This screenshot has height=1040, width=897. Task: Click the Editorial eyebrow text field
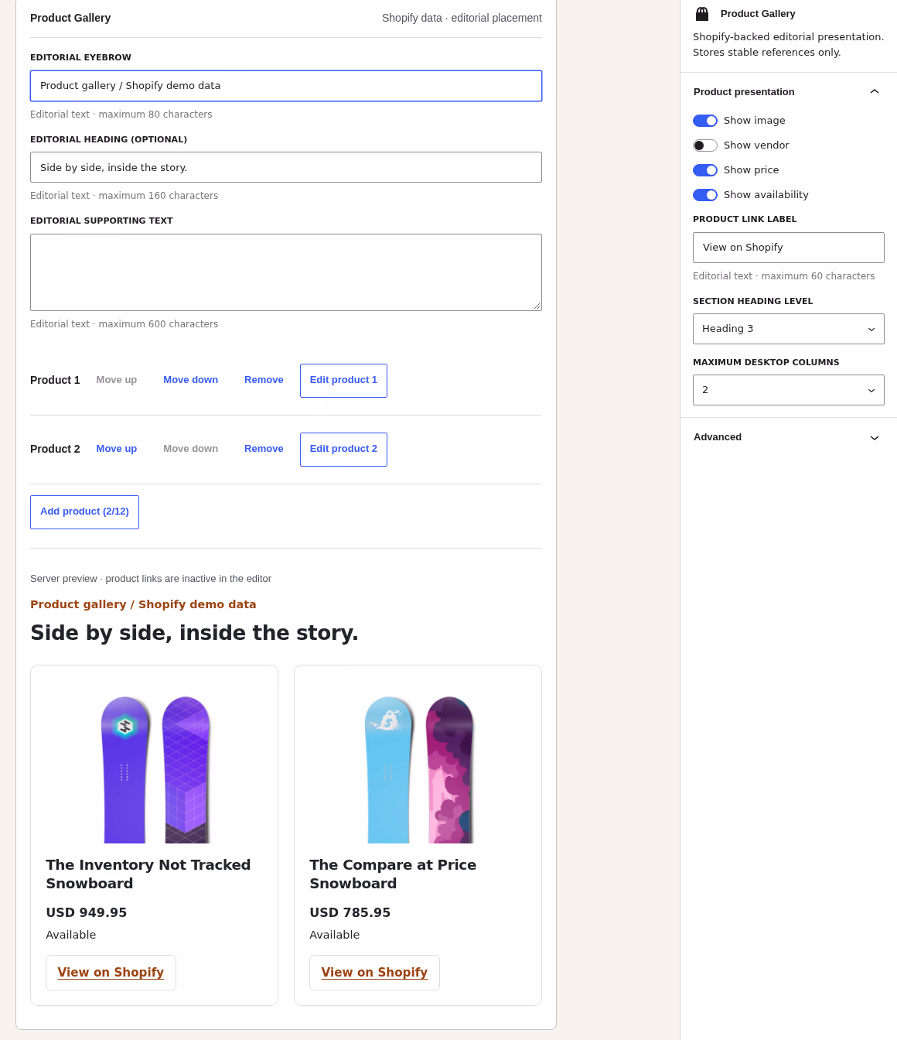click(286, 86)
